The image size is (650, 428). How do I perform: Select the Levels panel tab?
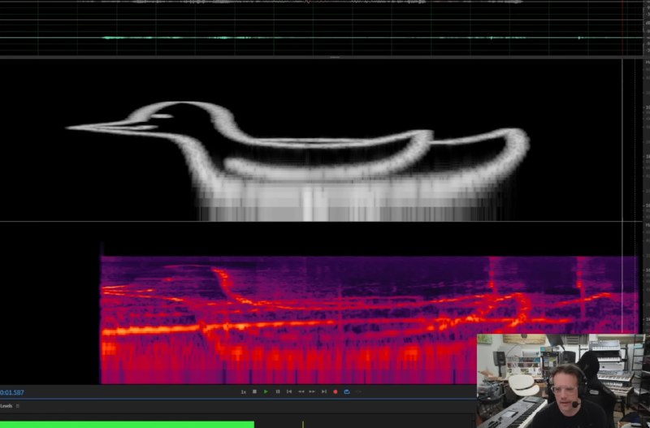[6, 405]
